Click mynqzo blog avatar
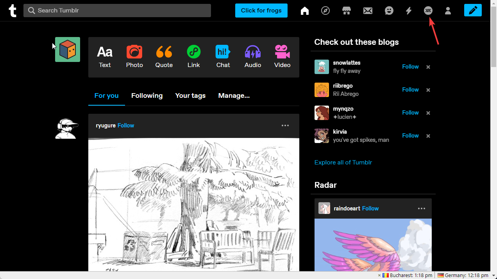Image resolution: width=497 pixels, height=279 pixels. click(x=322, y=113)
